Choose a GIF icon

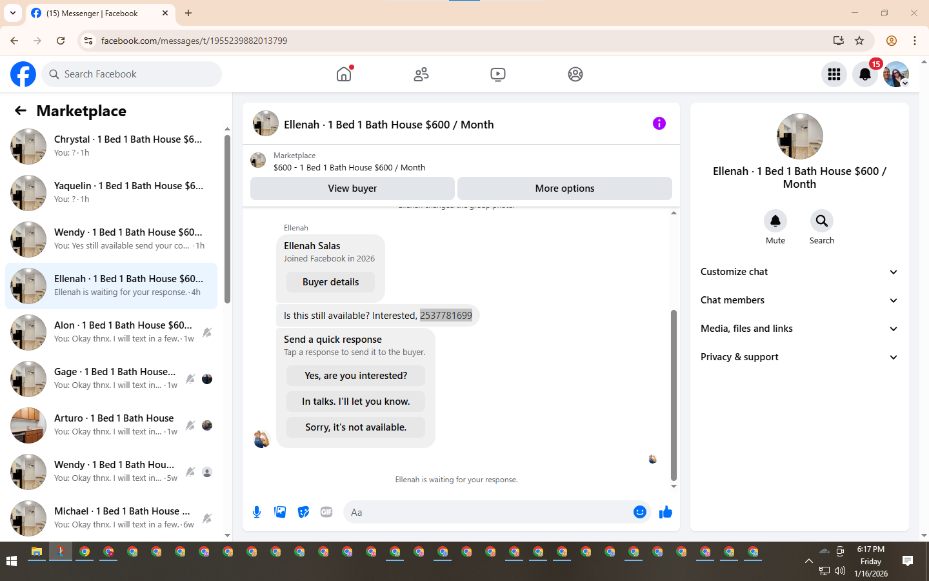coord(326,512)
